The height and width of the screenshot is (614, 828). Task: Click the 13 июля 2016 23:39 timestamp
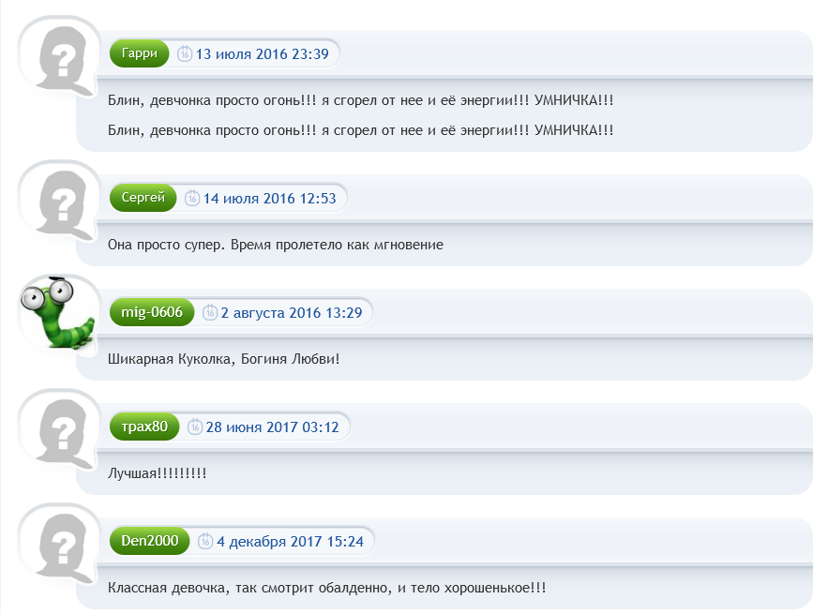click(262, 54)
